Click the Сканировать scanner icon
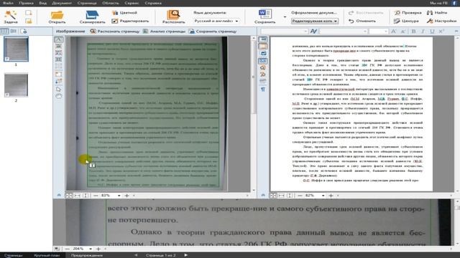The height and width of the screenshot is (258, 460). point(92,16)
